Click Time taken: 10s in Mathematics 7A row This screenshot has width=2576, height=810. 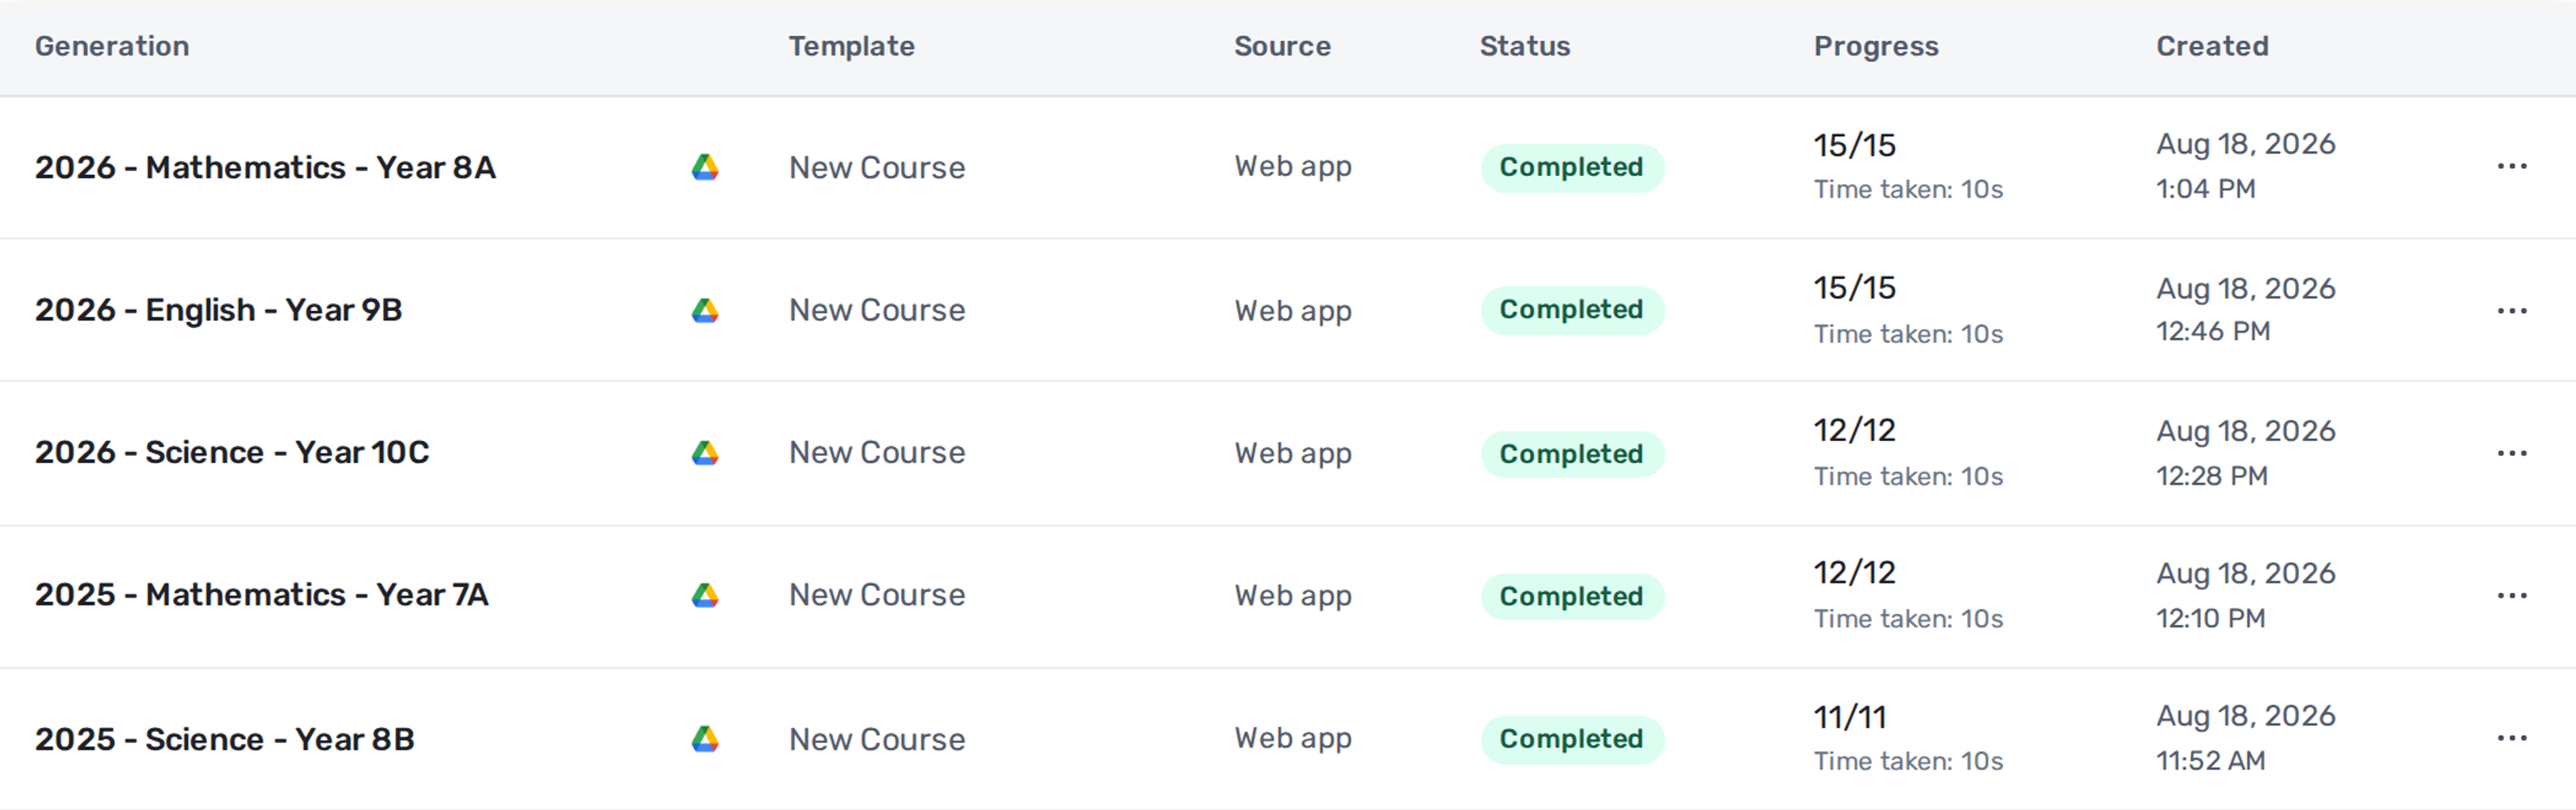tap(1909, 619)
